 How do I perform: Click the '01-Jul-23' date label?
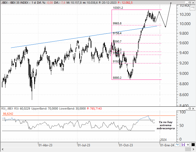(84, 145)
